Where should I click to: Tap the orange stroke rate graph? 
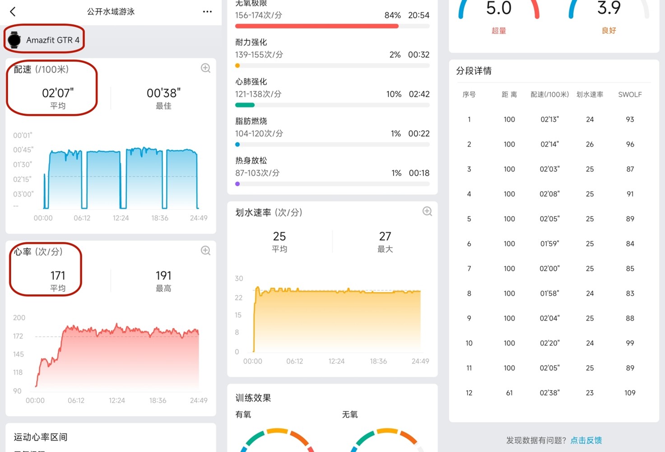[336, 321]
